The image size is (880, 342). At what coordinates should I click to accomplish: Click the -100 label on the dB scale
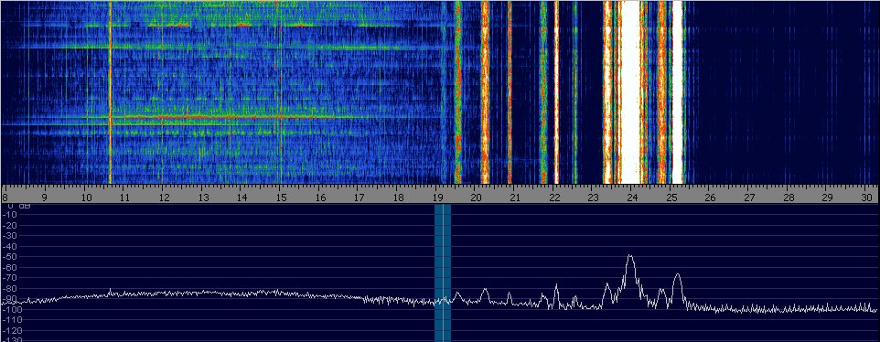click(10, 309)
